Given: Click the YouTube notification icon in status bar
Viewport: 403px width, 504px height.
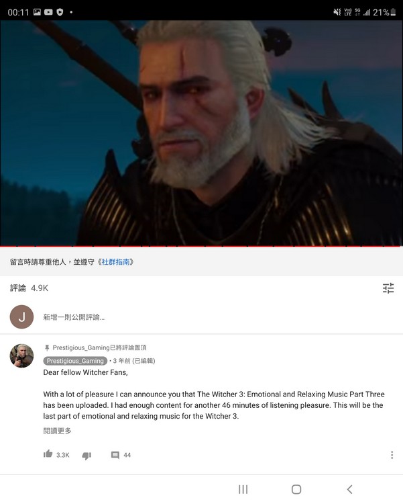Looking at the screenshot, I should tap(48, 12).
